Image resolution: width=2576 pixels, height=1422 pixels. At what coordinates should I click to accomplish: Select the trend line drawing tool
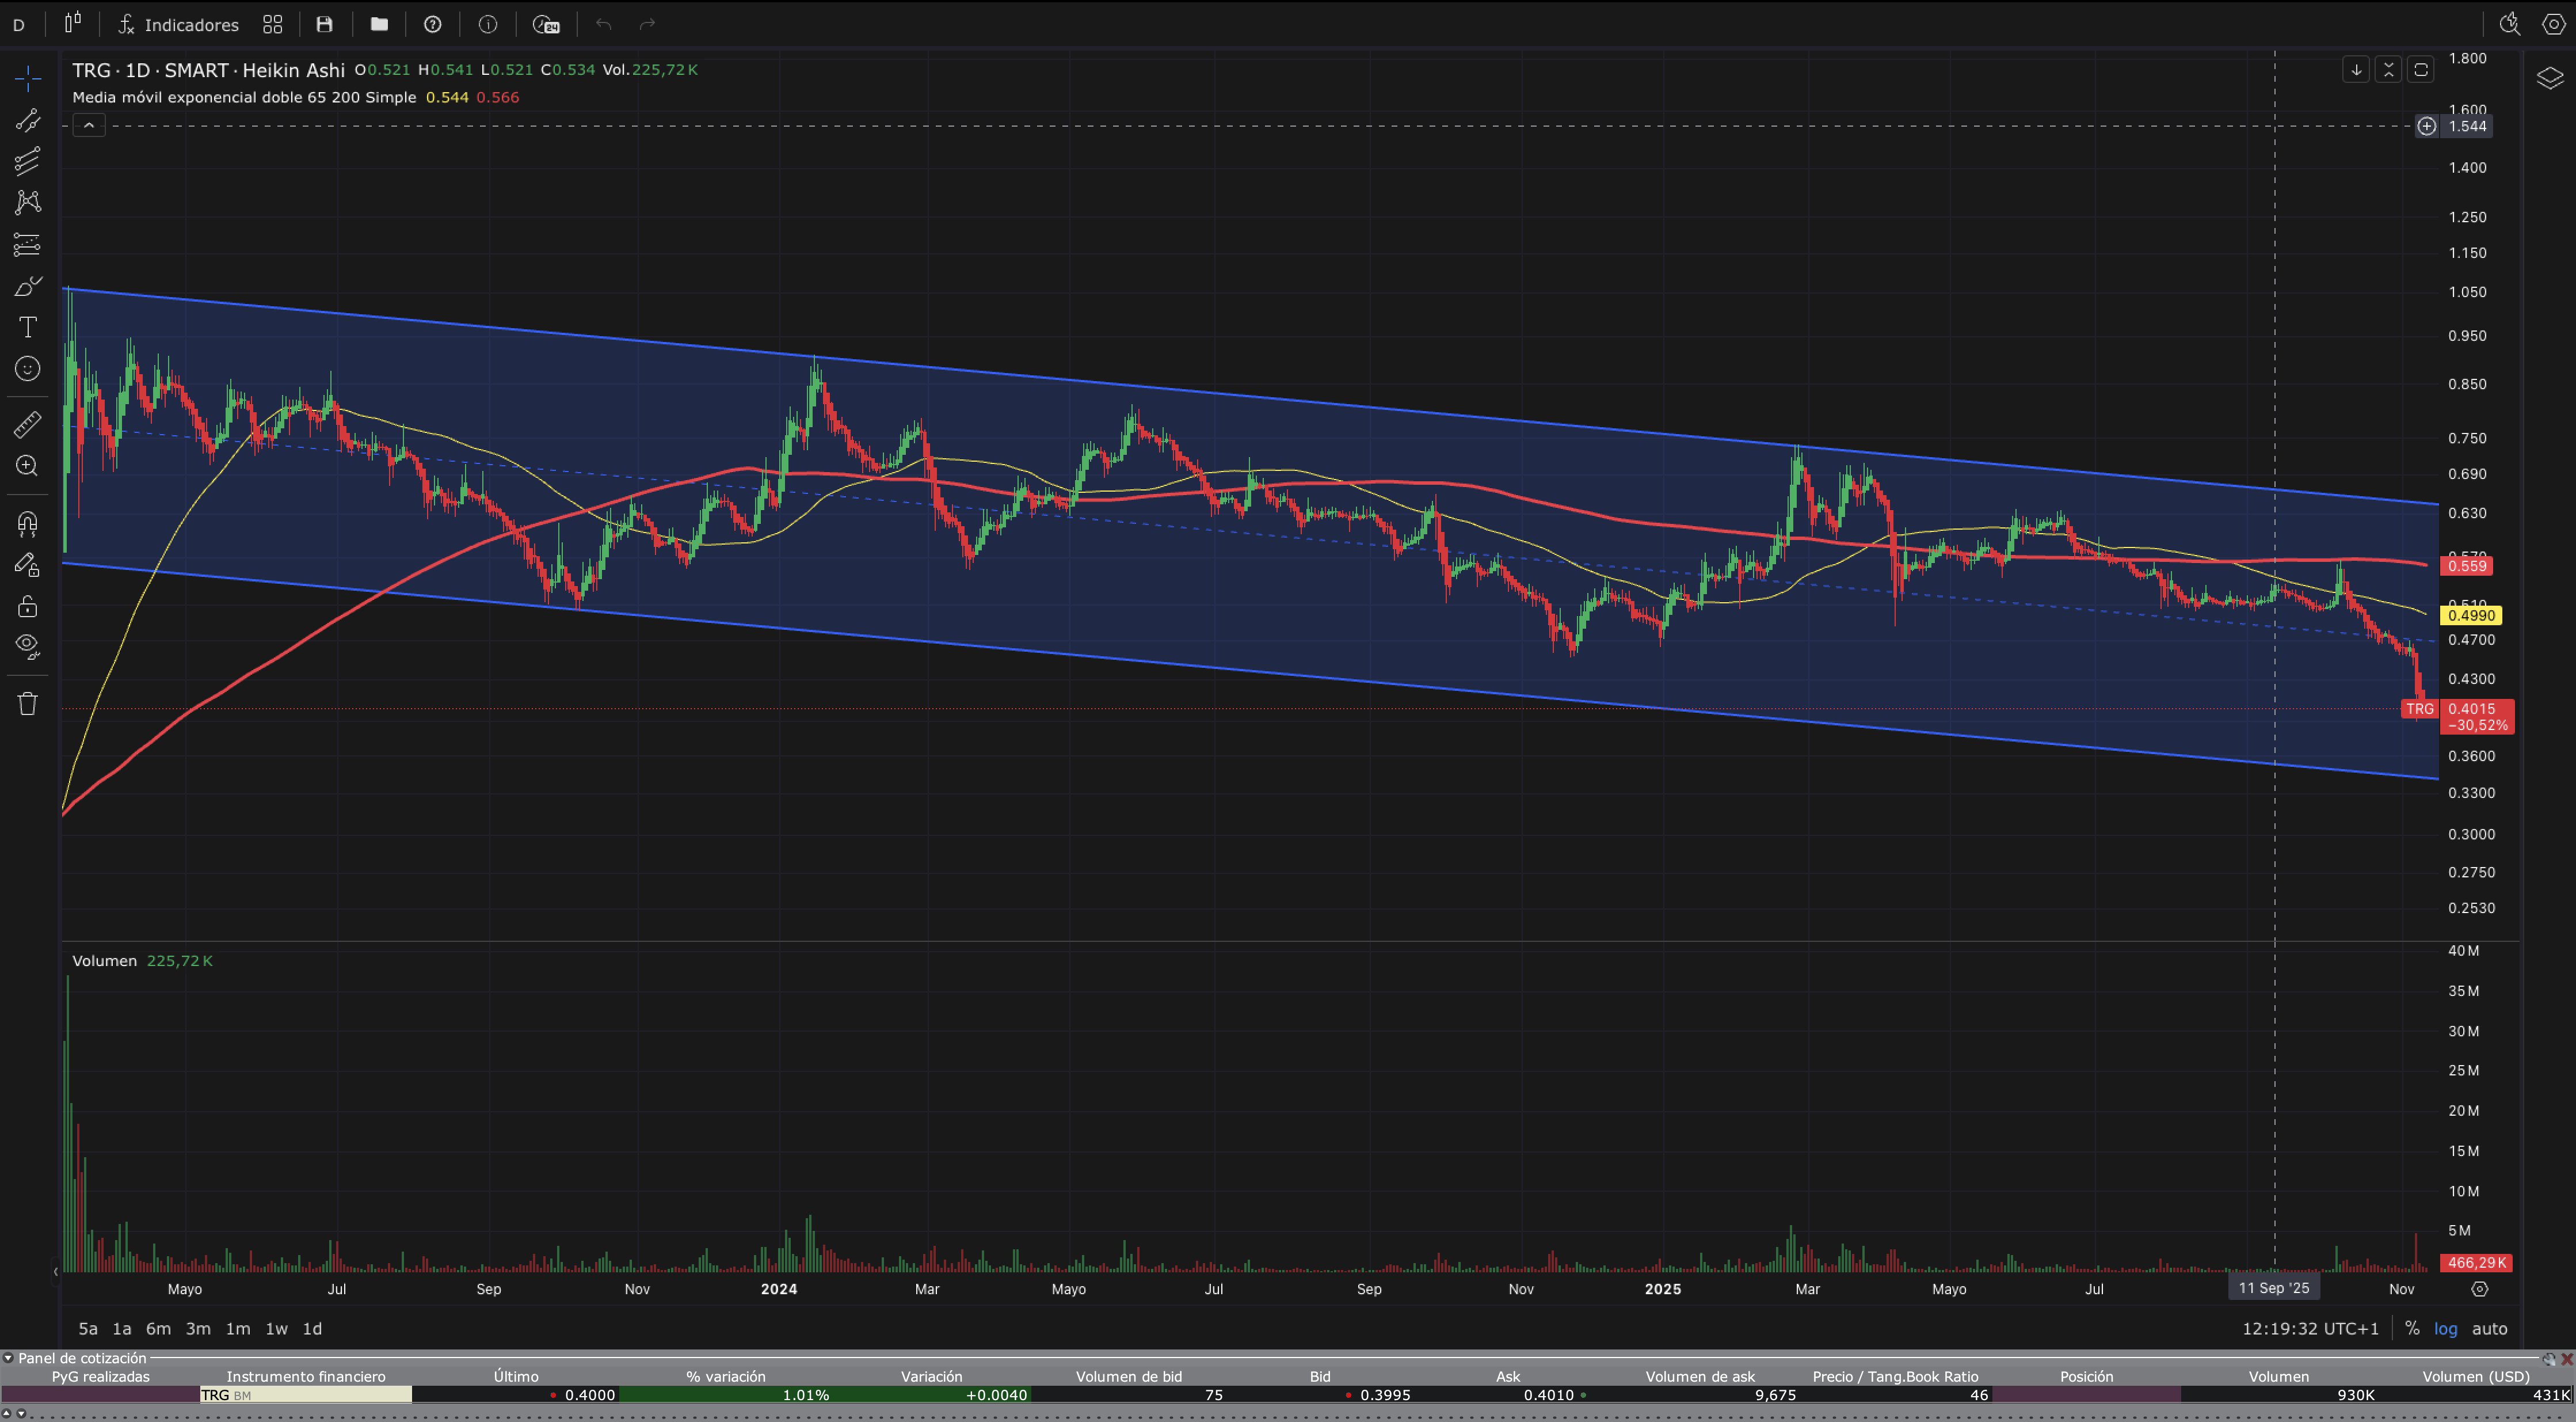(28, 121)
